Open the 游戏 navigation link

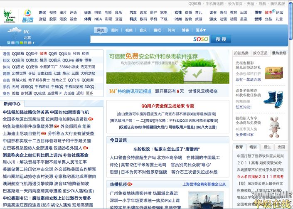point(213,19)
